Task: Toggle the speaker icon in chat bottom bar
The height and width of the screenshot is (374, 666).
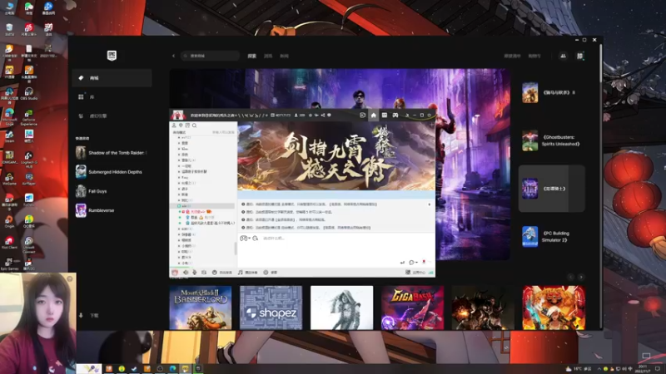Action: (186, 273)
